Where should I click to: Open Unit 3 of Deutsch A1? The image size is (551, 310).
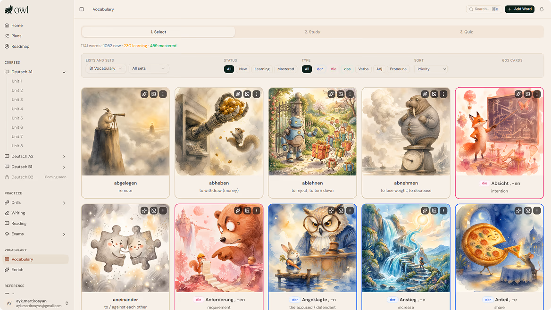(17, 100)
